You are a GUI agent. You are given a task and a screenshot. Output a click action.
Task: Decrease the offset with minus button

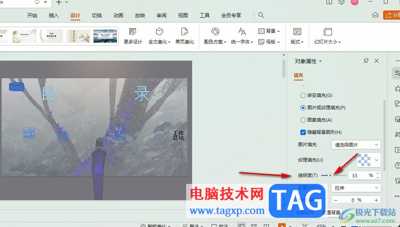click(336, 200)
